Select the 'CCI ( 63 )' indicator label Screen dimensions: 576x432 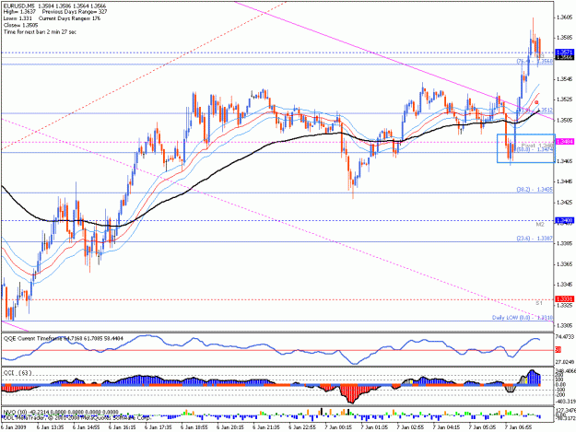[x=18, y=373]
